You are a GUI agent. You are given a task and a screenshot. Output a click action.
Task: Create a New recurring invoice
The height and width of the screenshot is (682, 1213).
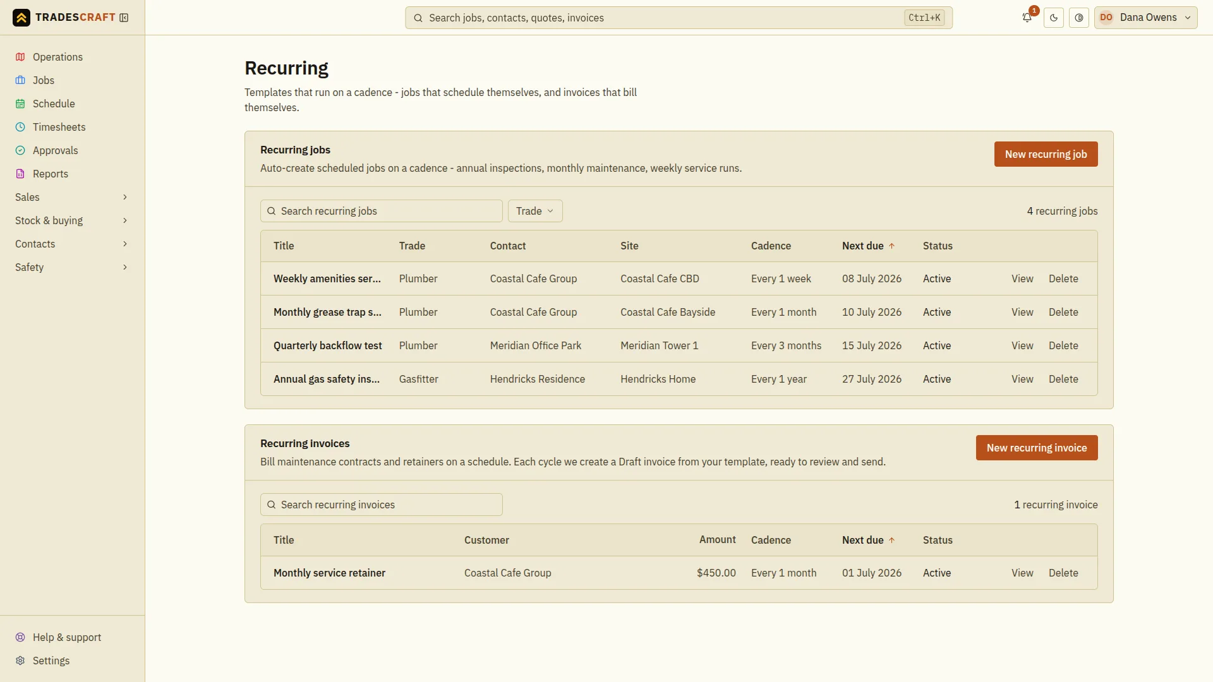click(1037, 448)
